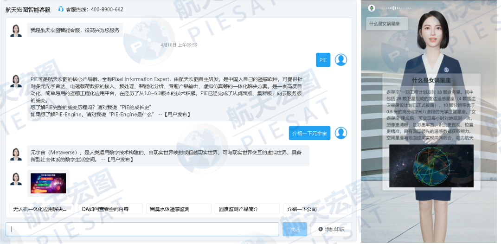Select suggestion 固废监测产品简介

(247, 209)
